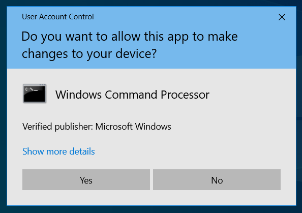302x213 pixels.
Task: Click blank area right of Show more details
Action: [x=193, y=151]
